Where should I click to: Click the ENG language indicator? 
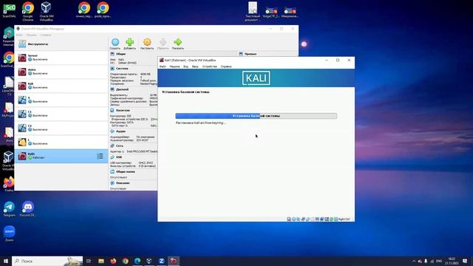(x=439, y=261)
